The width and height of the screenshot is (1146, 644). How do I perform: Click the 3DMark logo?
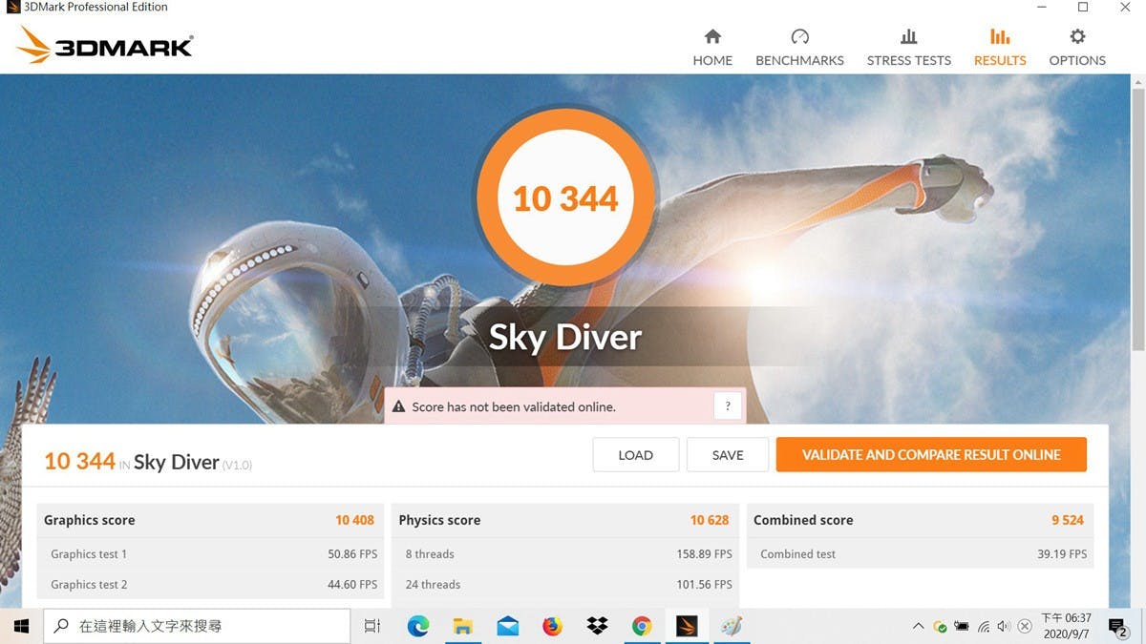tap(104, 45)
